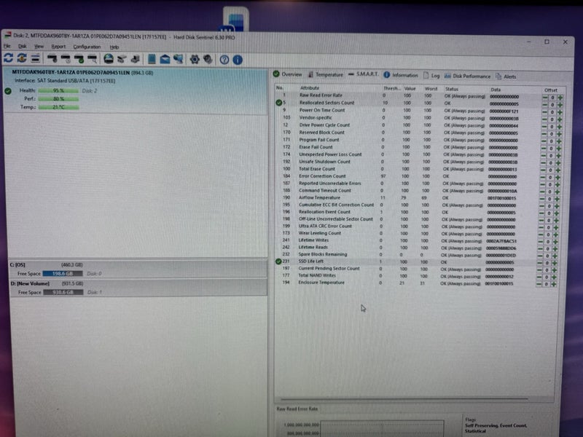Click minus offset button for Total NAND Writes

click(539, 277)
